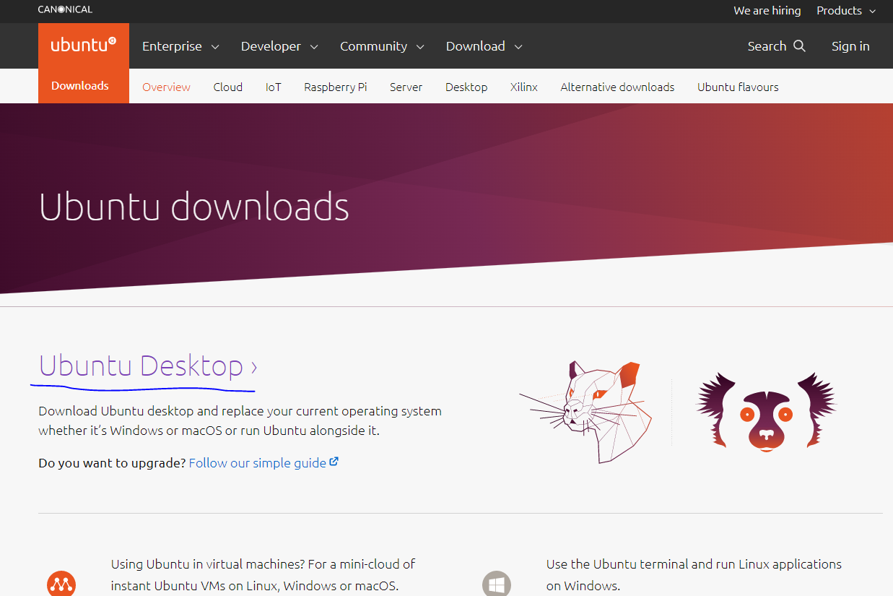Open the Desktop tab
The width and height of the screenshot is (893, 596).
click(x=466, y=87)
